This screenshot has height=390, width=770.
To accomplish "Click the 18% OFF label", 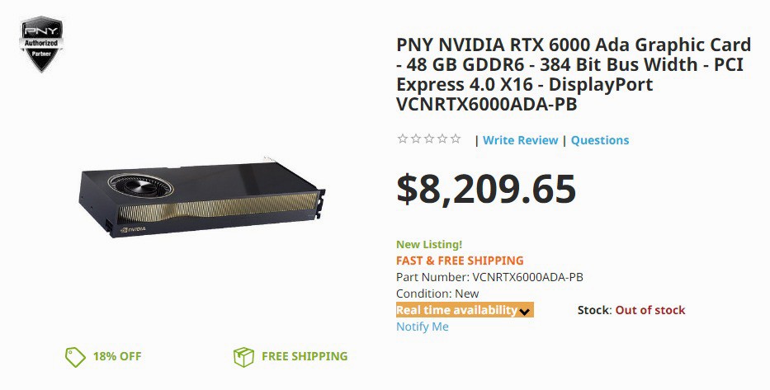I will (x=117, y=356).
